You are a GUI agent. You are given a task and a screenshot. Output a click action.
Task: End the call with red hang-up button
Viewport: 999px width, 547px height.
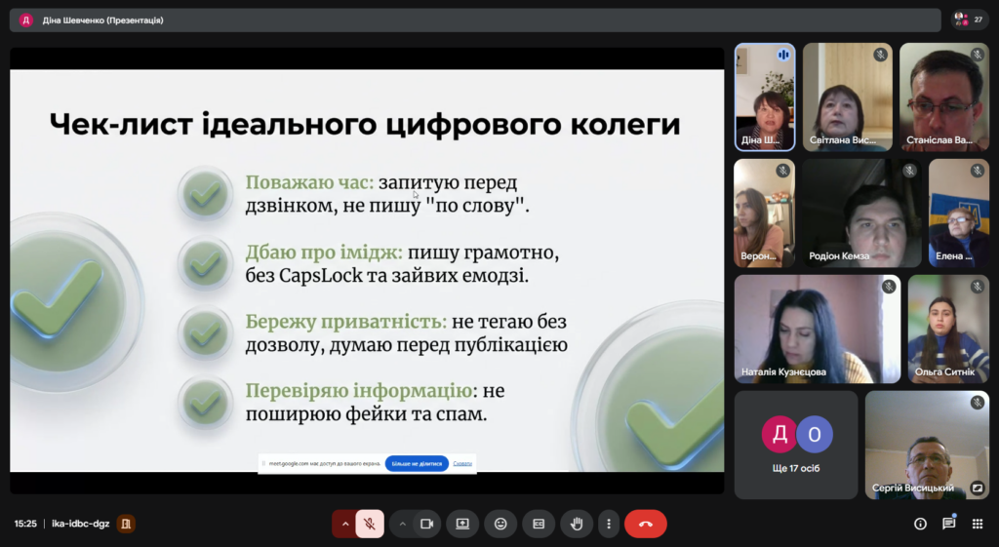click(645, 524)
